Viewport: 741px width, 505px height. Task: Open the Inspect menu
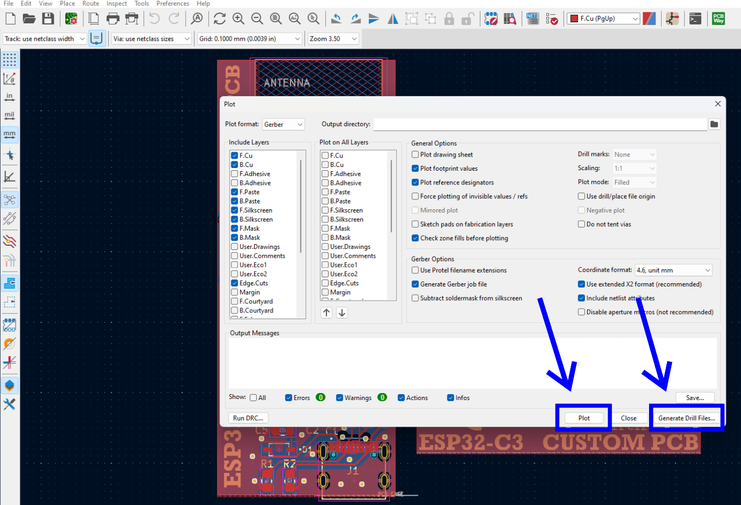116,3
